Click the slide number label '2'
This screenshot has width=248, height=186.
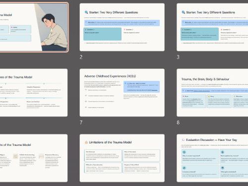(x=81, y=57)
